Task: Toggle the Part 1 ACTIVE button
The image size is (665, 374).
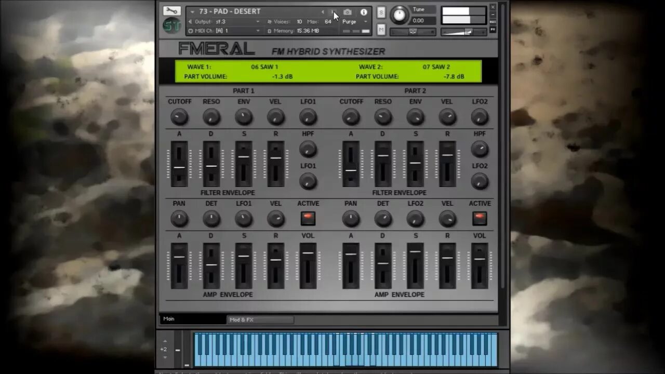Action: click(x=308, y=219)
